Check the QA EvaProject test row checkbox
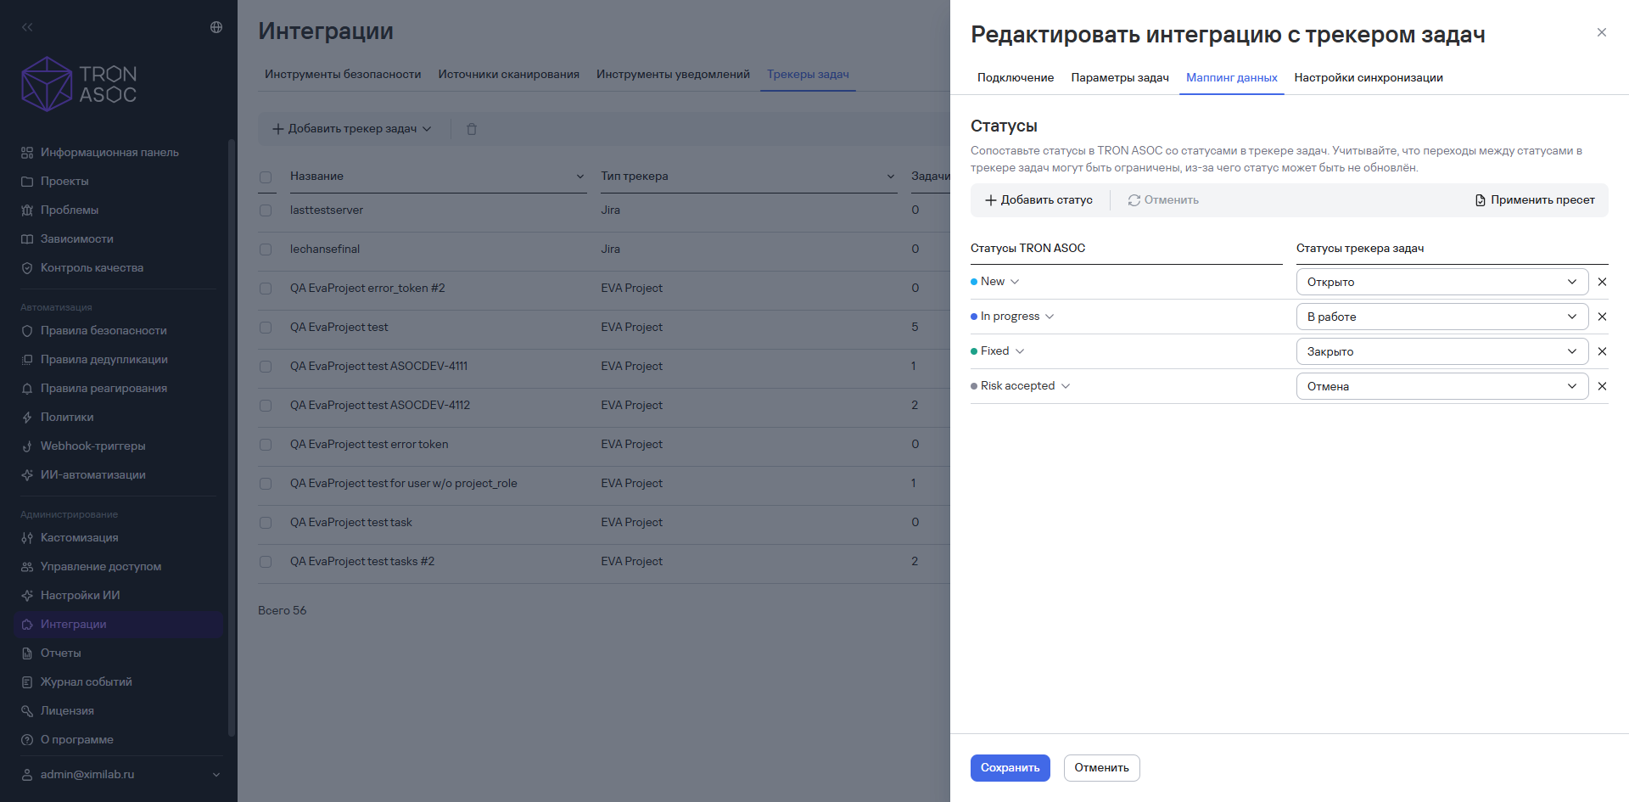The image size is (1629, 802). 266,328
